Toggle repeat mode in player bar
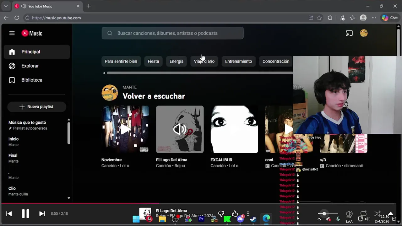Image resolution: width=402 pixels, height=226 pixels. coord(363,214)
